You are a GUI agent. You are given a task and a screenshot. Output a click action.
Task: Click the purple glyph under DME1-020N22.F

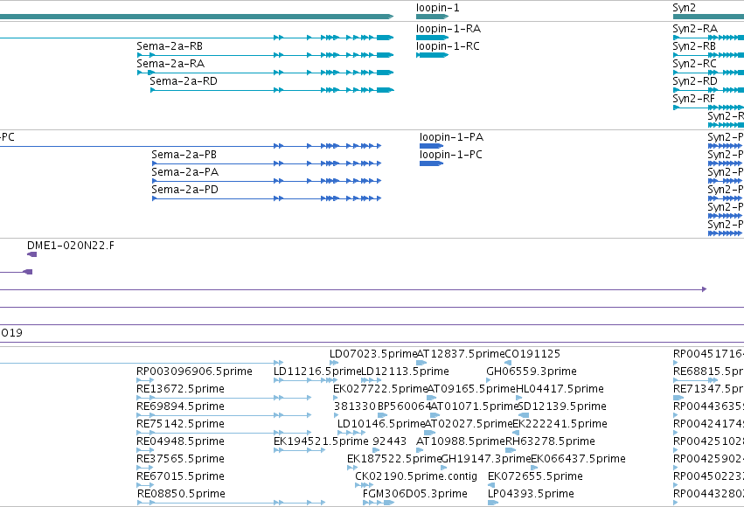pos(31,254)
